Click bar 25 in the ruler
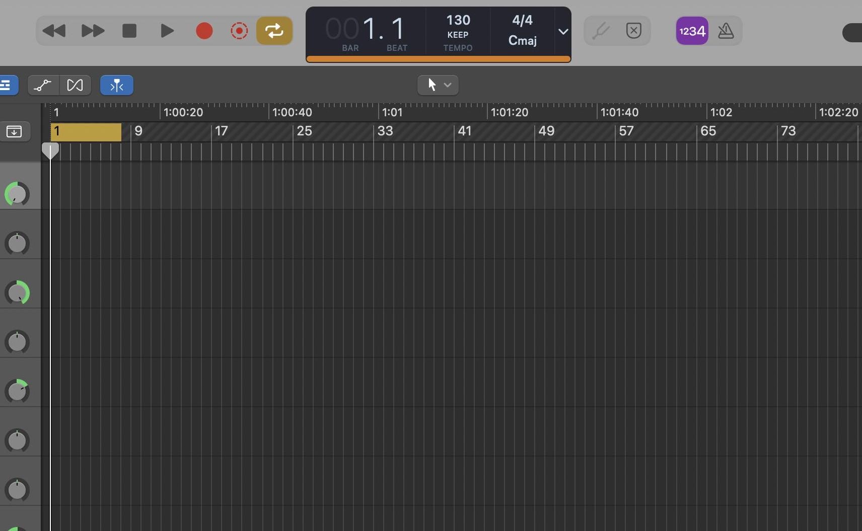Image resolution: width=862 pixels, height=531 pixels. (x=304, y=131)
